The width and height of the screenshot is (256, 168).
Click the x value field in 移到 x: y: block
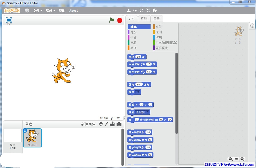(x=141, y=105)
